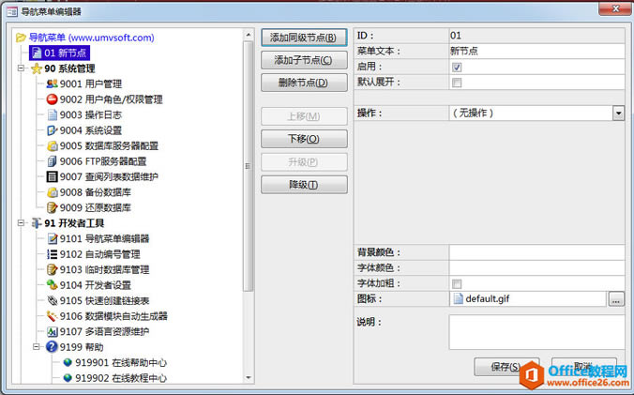634x395 pixels.
Task: Uncheck the 启用 checkbox
Action: [x=457, y=68]
